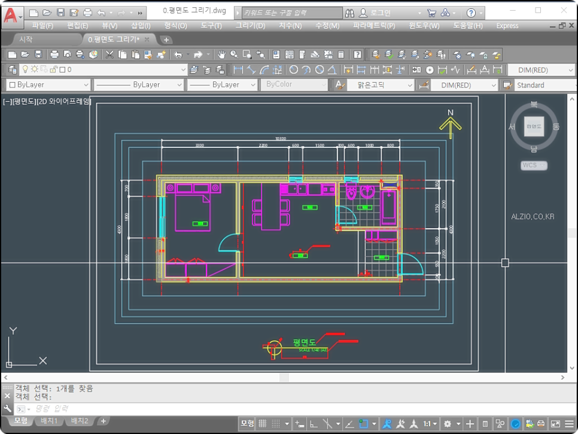
Task: Expand the WCS coordinate system dropdown
Action: [534, 165]
